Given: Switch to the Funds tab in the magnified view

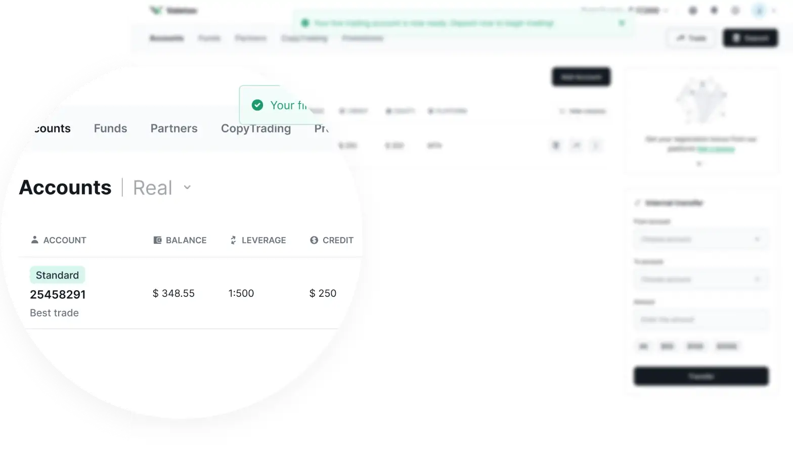Looking at the screenshot, I should click(x=110, y=128).
